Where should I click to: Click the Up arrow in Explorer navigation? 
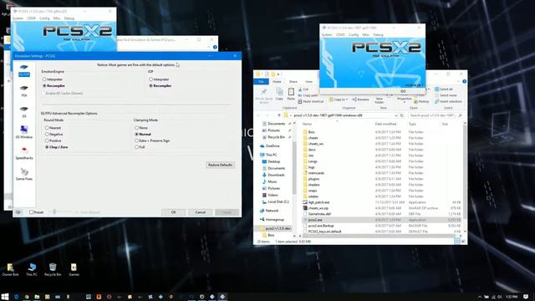pos(278,115)
